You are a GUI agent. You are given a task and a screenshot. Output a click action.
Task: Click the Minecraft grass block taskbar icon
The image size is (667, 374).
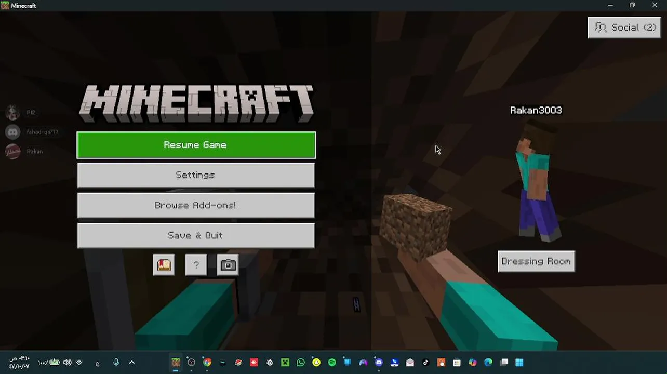[176, 363]
